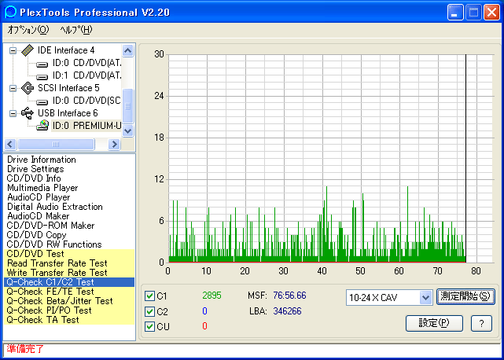504x360 pixels.
Task: Select Q-Check TA Test
Action: [x=69, y=320]
